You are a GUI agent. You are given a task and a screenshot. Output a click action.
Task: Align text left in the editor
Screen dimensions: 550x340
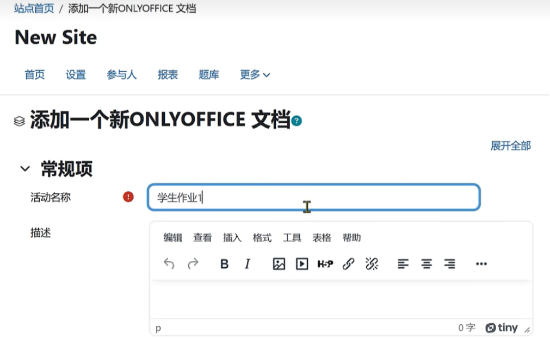point(403,263)
